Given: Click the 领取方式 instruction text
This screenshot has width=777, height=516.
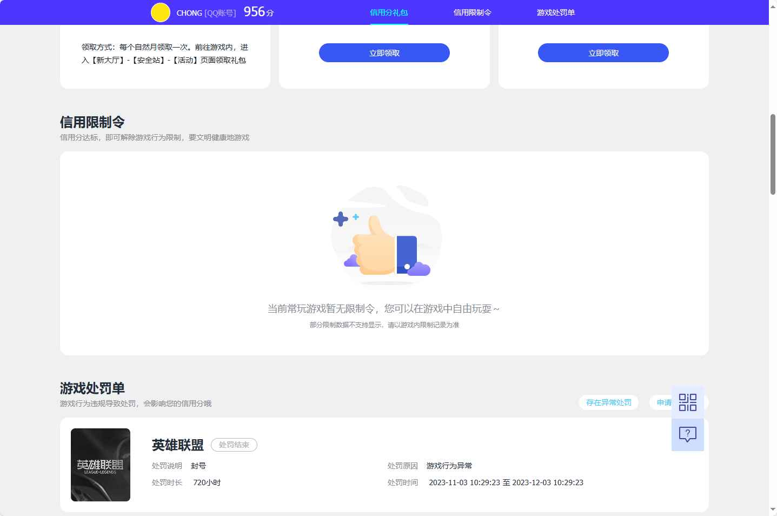Looking at the screenshot, I should point(165,54).
